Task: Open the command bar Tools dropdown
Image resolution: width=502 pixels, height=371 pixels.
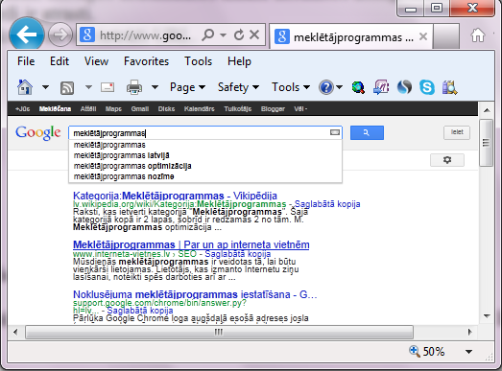Action: [x=291, y=87]
